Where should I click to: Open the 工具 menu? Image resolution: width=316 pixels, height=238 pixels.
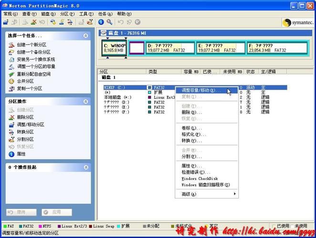coord(86,14)
